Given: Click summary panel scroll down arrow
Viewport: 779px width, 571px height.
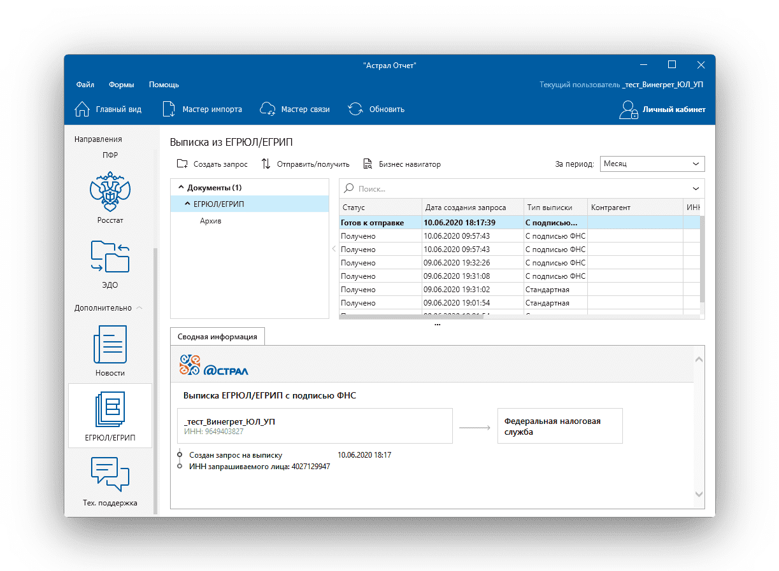Looking at the screenshot, I should pos(699,494).
